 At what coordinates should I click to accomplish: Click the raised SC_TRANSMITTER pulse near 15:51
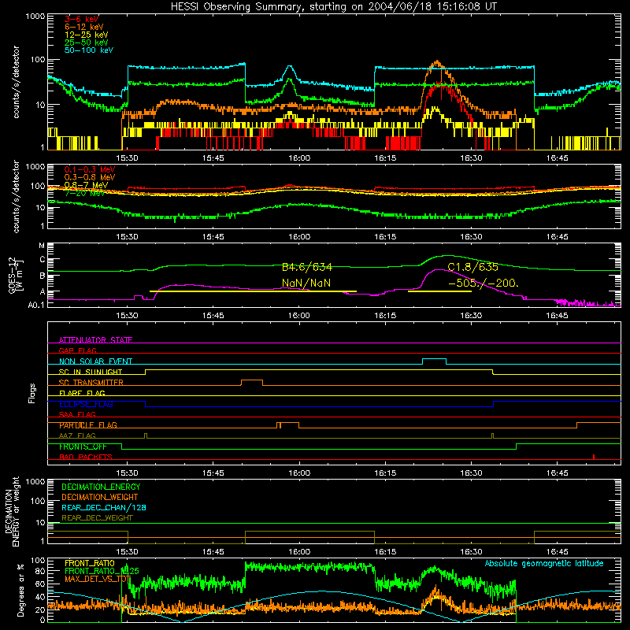click(x=252, y=383)
